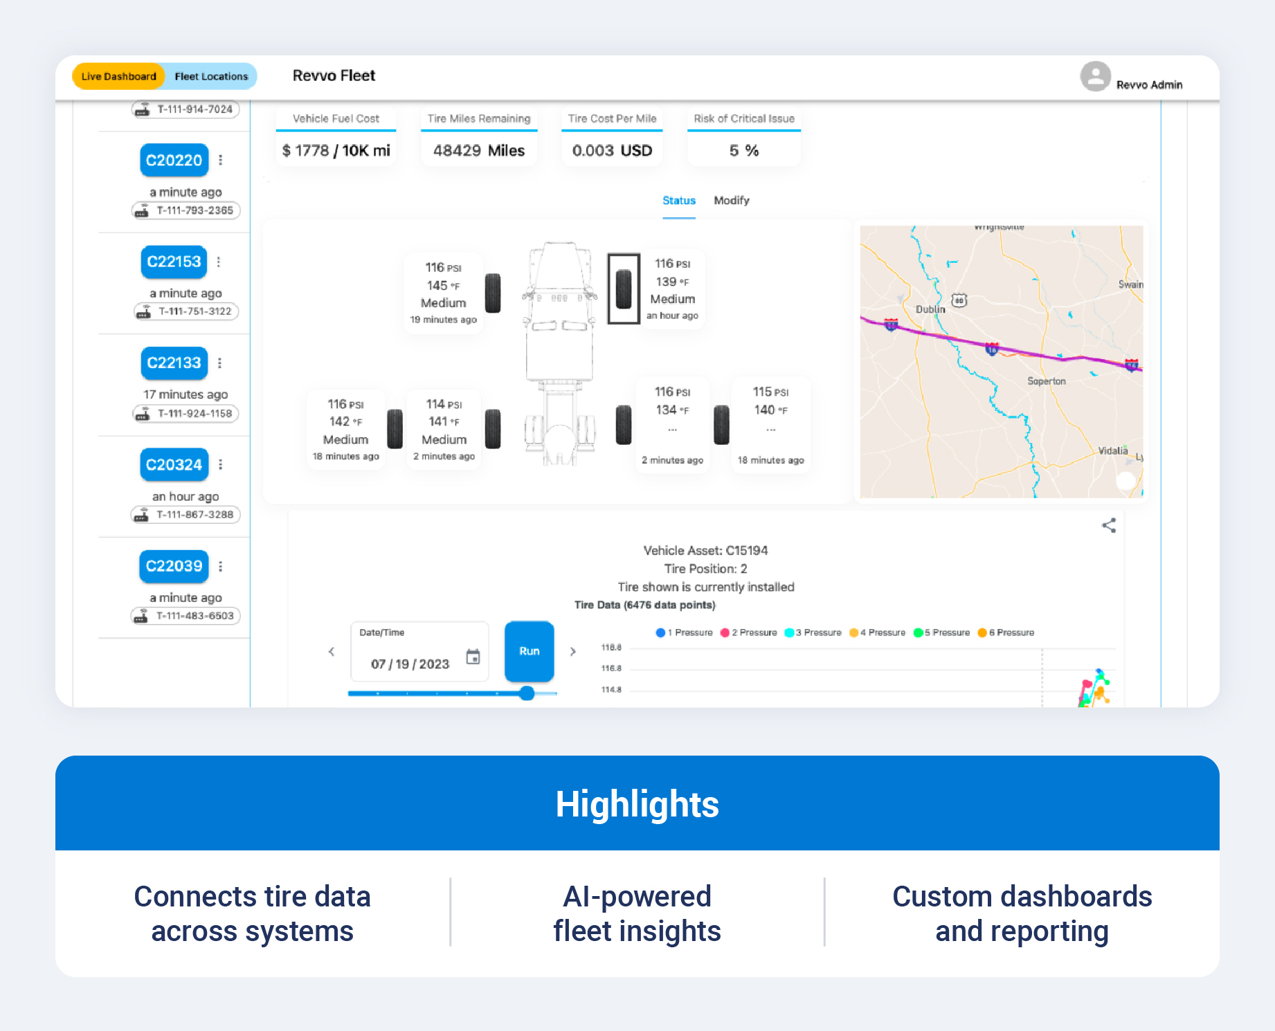This screenshot has height=1031, width=1275.
Task: Open three-dot menu for C22039
Action: [221, 566]
